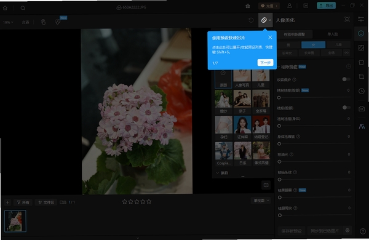Click the 导出 export button
This screenshot has width=369, height=240.
click(x=326, y=6)
